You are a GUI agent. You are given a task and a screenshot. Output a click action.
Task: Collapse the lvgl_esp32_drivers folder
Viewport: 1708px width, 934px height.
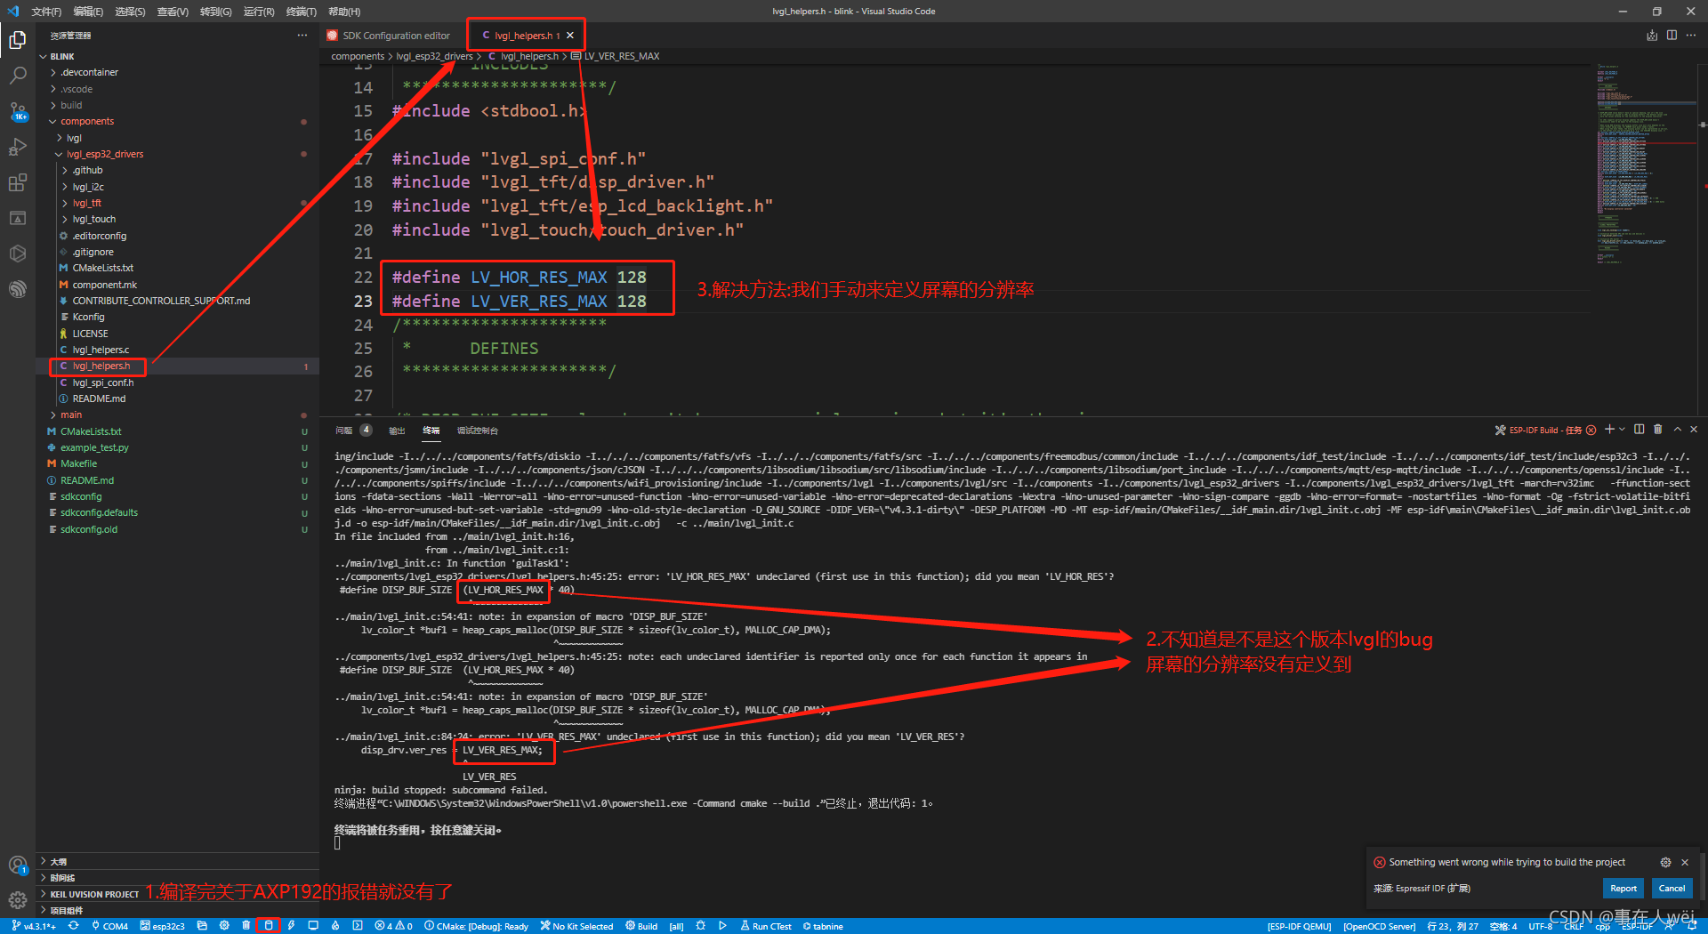point(105,154)
